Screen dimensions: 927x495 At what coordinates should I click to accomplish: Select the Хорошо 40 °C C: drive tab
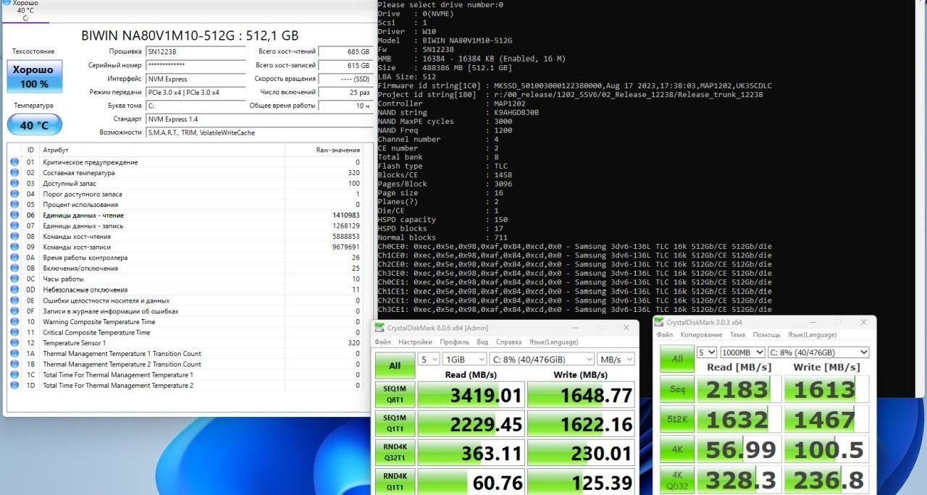[x=25, y=11]
